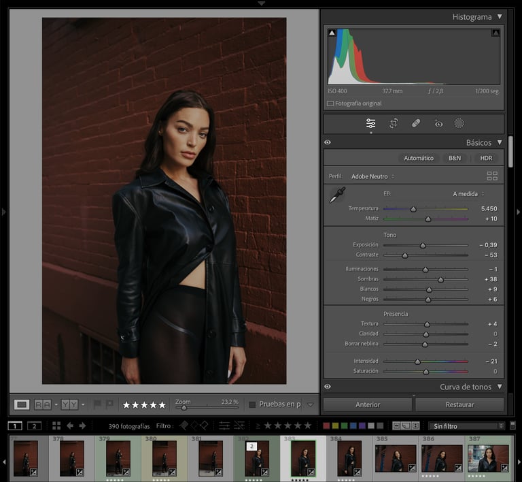Viewport: 522px width, 482px height.
Task: Select filmstrip thumbnail number 385
Action: coord(396,458)
